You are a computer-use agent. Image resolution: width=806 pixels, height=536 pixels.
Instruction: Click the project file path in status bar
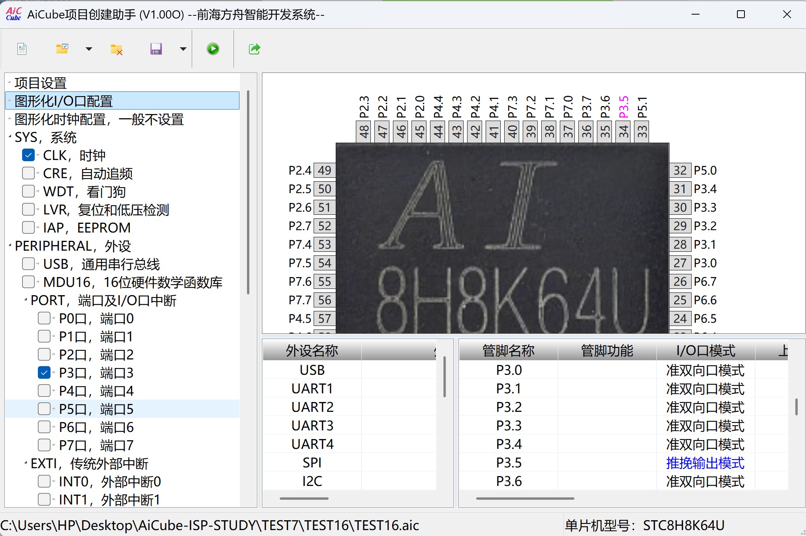tap(209, 525)
